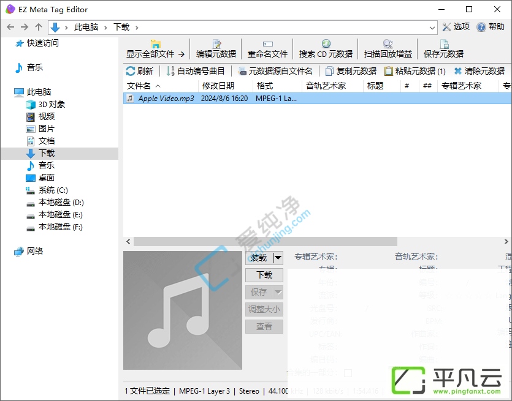Select top 音乐 under quick access

click(29, 67)
